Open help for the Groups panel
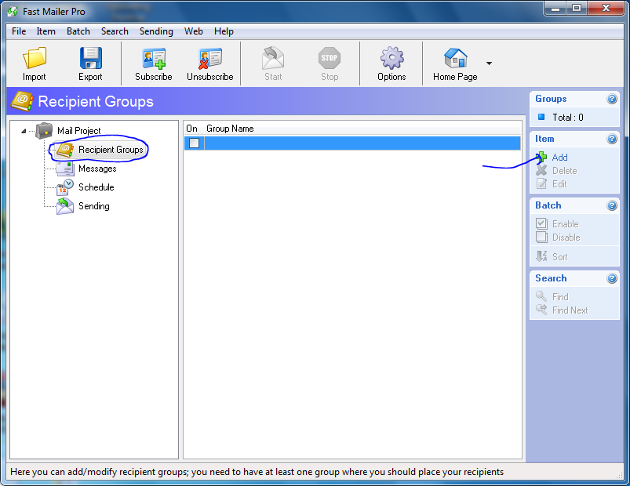The height and width of the screenshot is (486, 630). 611,99
